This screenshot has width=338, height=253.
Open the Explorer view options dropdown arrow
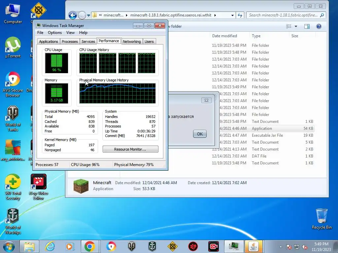coord(296,26)
